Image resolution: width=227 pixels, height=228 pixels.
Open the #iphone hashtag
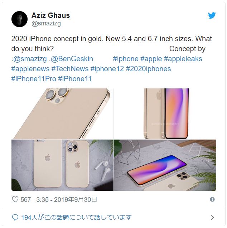[126, 59]
